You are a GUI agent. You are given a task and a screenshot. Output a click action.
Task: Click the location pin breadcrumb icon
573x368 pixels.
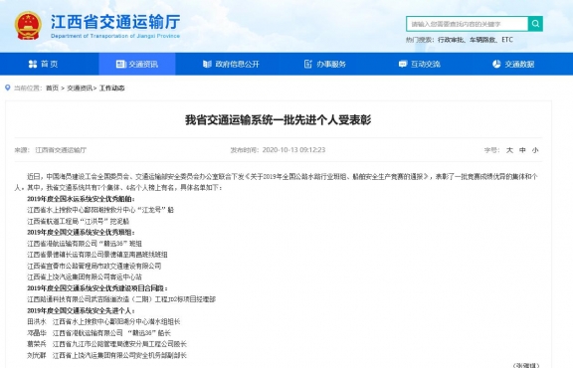[x=7, y=88]
